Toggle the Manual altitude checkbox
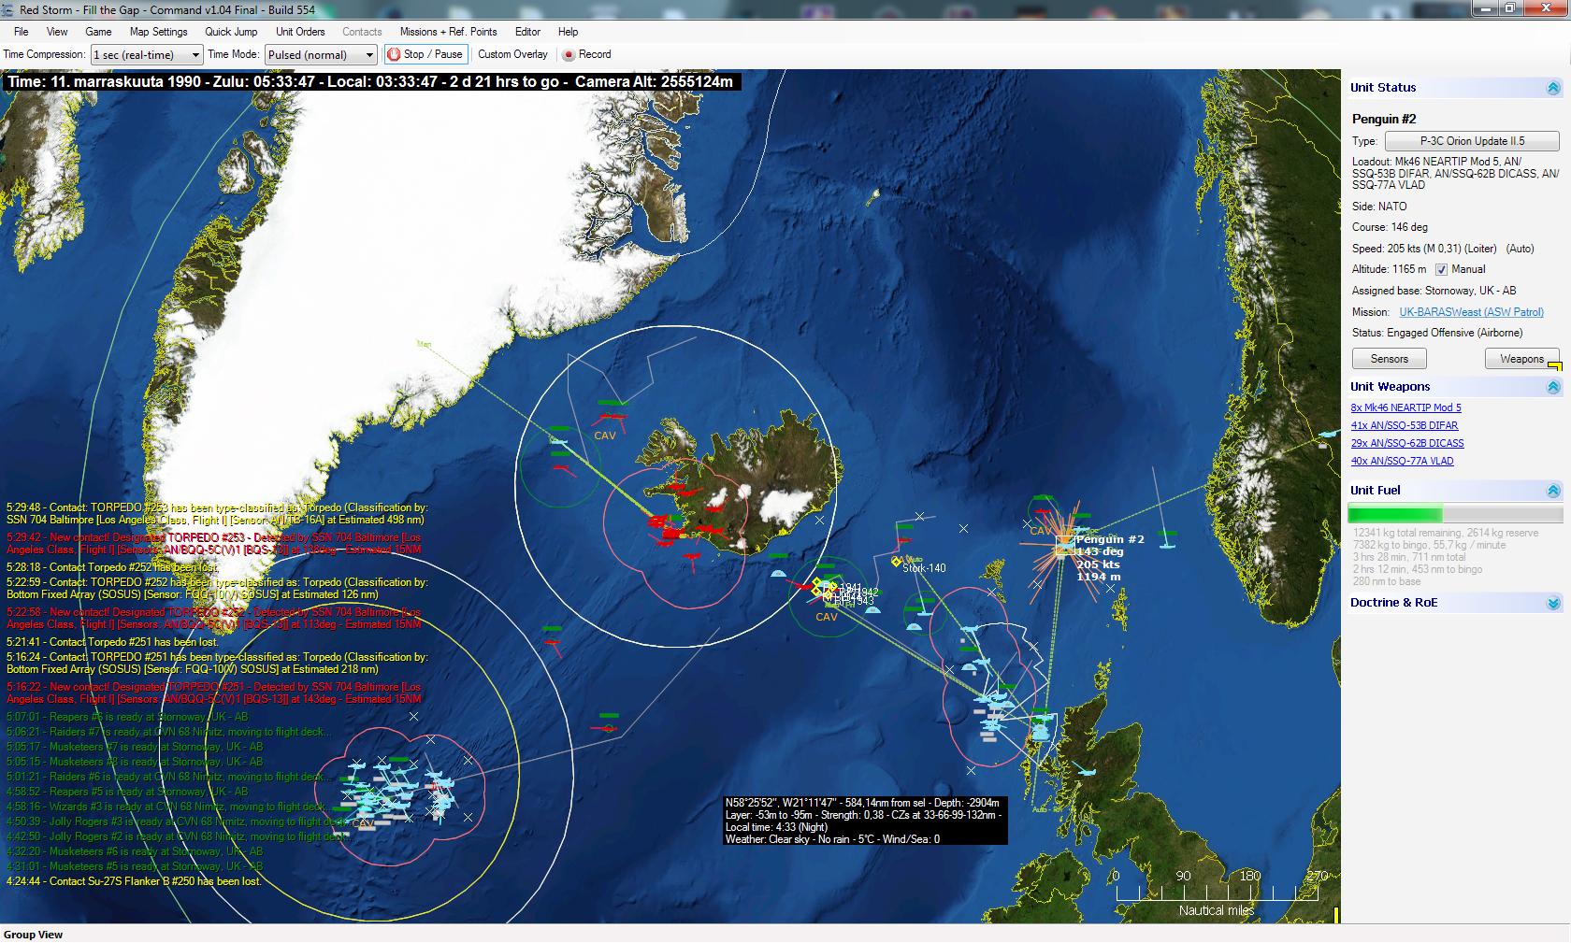 coord(1441,270)
